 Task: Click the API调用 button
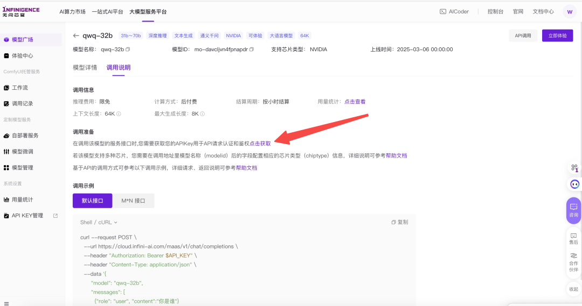point(523,35)
